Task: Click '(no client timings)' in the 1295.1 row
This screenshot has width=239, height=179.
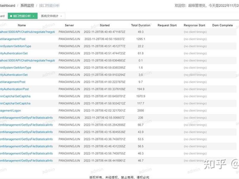Action: point(195,39)
